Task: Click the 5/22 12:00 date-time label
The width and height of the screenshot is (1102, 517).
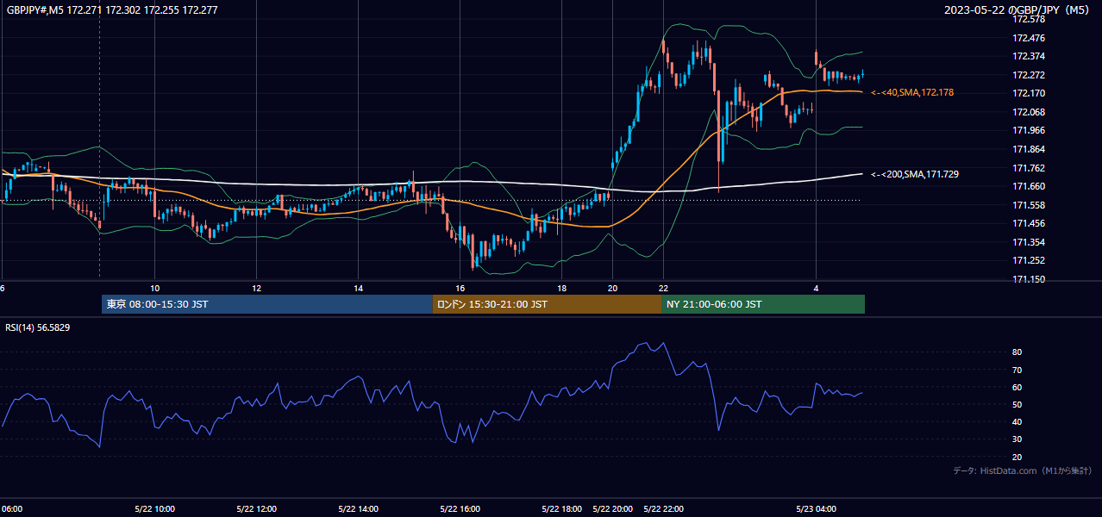Action: click(x=257, y=508)
